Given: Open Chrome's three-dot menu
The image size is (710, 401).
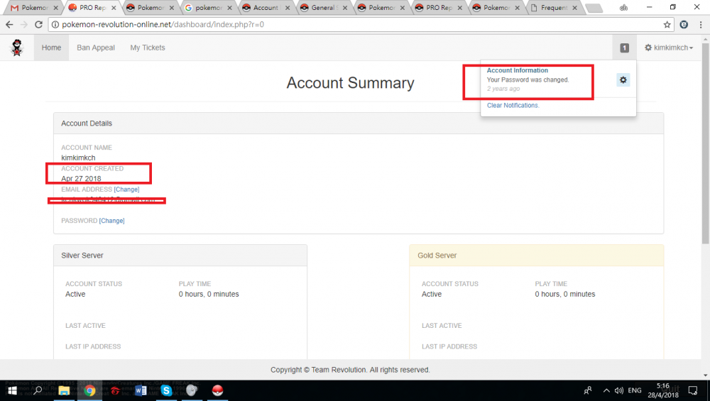Looking at the screenshot, I should point(699,24).
